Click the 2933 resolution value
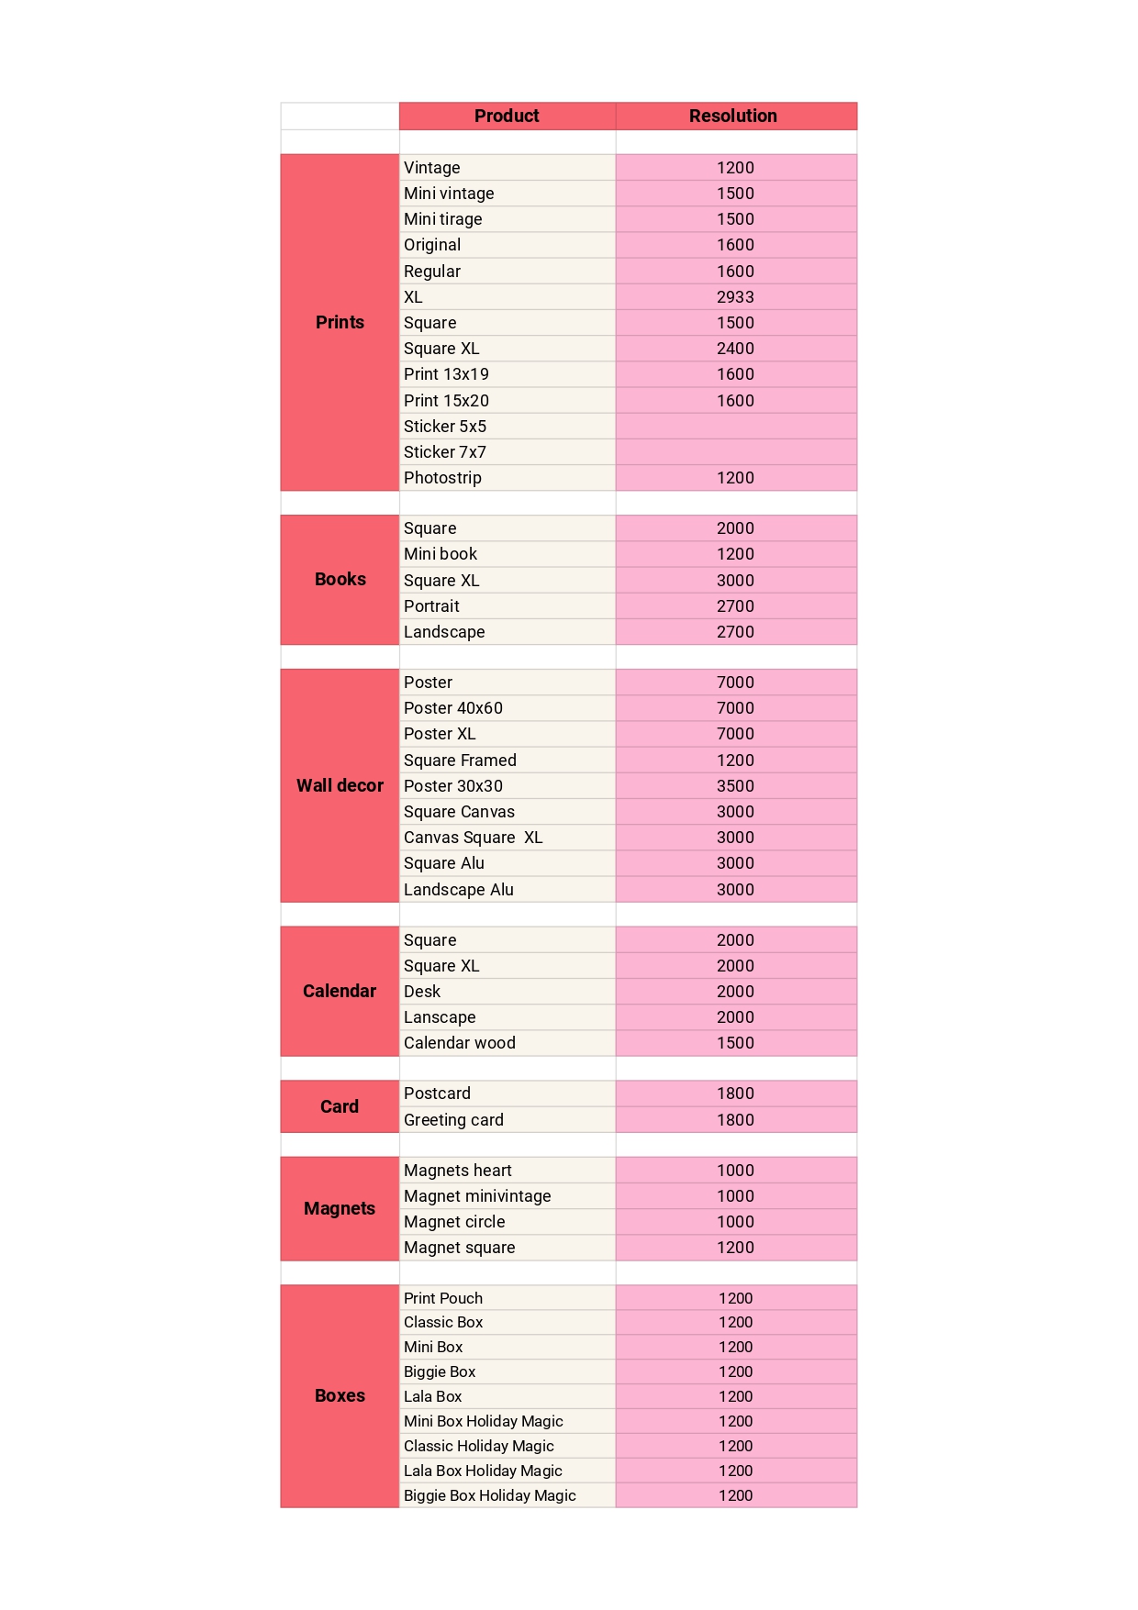 tap(735, 297)
